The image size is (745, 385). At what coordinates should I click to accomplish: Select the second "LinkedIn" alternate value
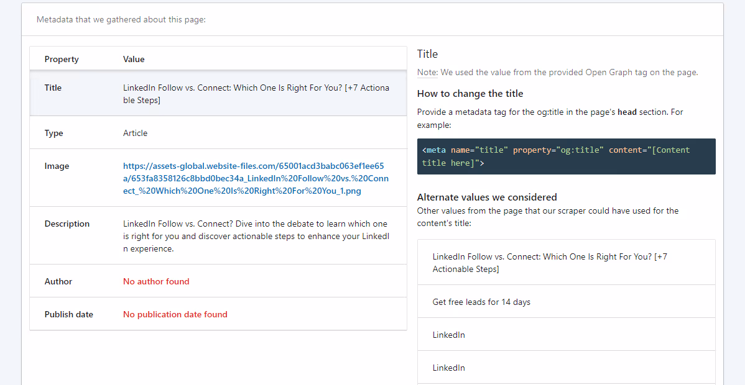[448, 367]
